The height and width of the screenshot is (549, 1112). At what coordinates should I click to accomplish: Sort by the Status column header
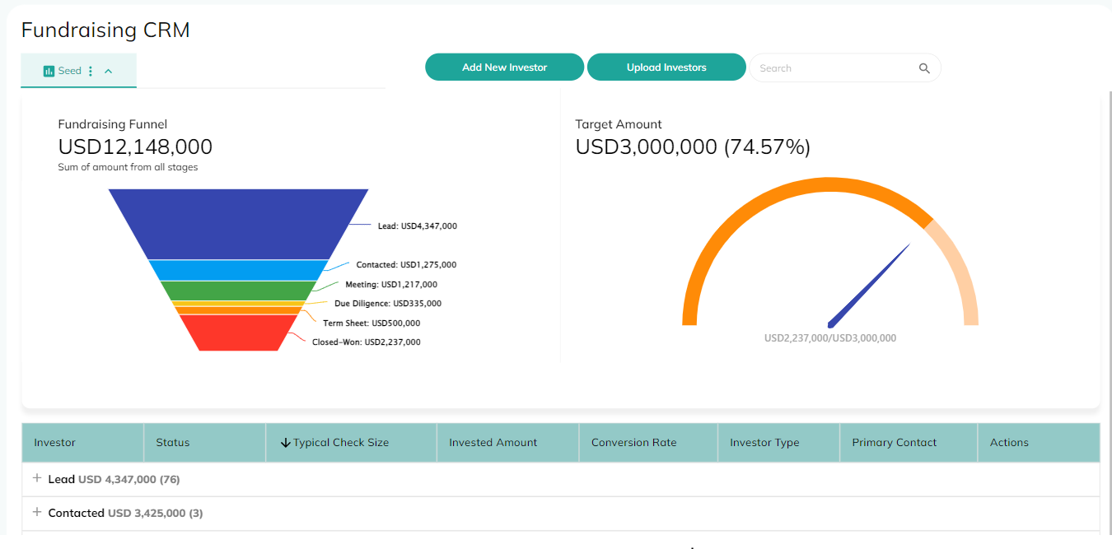click(173, 443)
